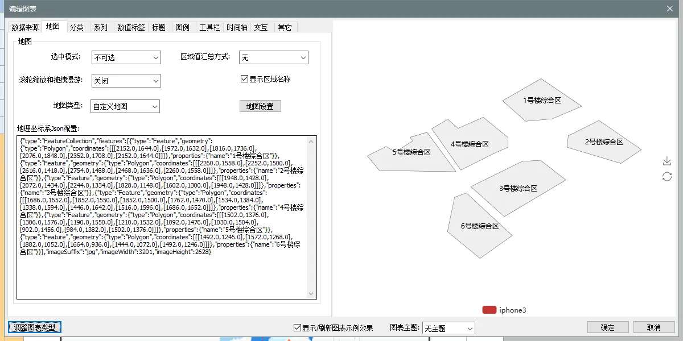Click the red iphone3 legend swatch

point(489,310)
